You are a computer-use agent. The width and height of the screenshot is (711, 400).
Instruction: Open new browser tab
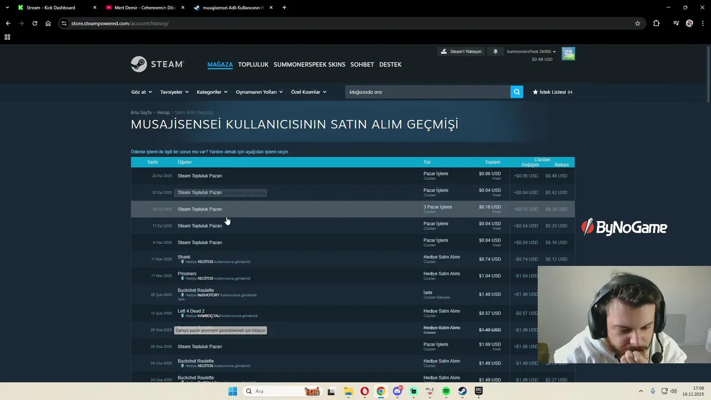pyautogui.click(x=284, y=8)
